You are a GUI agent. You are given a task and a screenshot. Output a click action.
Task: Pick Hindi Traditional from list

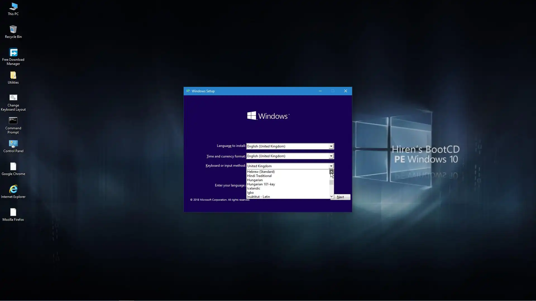tap(259, 176)
